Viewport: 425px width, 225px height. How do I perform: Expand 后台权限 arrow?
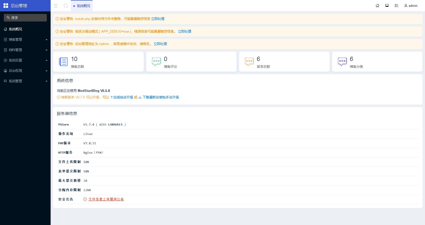[x=47, y=71]
